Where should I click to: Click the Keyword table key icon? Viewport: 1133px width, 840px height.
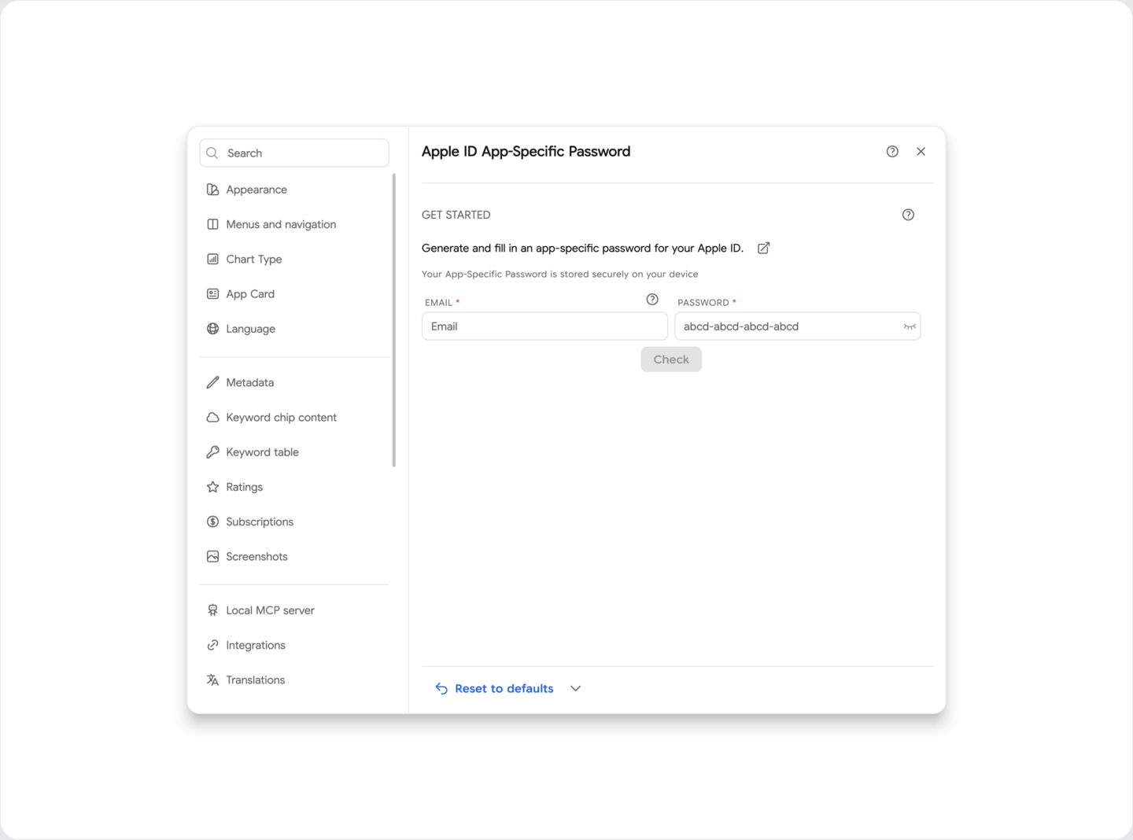tap(212, 452)
